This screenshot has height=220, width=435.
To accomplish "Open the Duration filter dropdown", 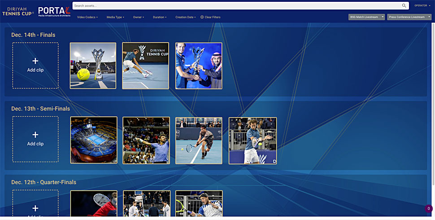I will click(160, 17).
